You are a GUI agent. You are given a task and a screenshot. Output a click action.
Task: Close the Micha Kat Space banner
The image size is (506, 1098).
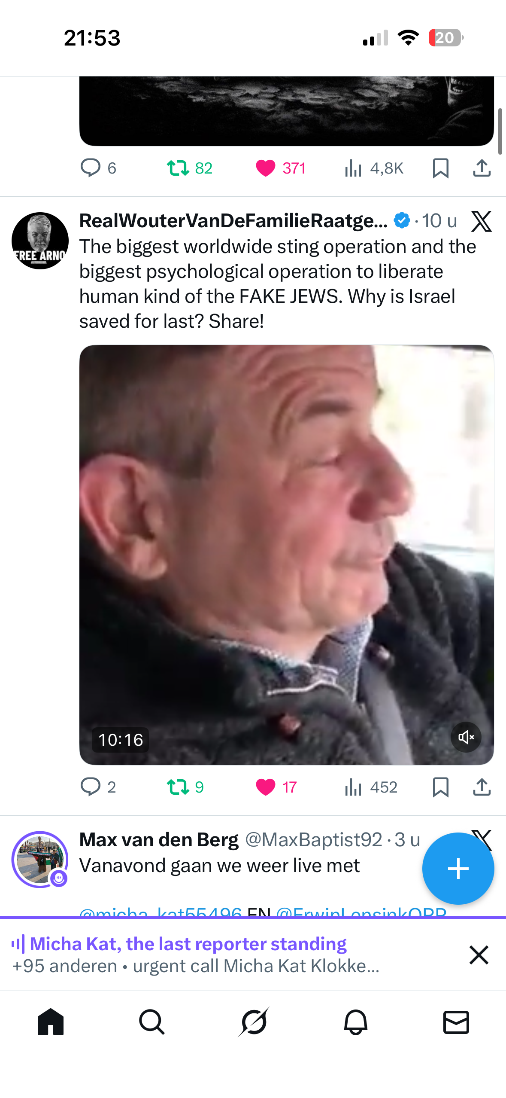click(479, 955)
